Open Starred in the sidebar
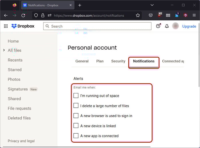Screen dimensions: 200x148 click(15, 70)
